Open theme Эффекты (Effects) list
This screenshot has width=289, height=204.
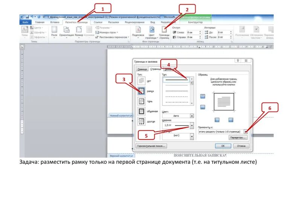coord(38,37)
